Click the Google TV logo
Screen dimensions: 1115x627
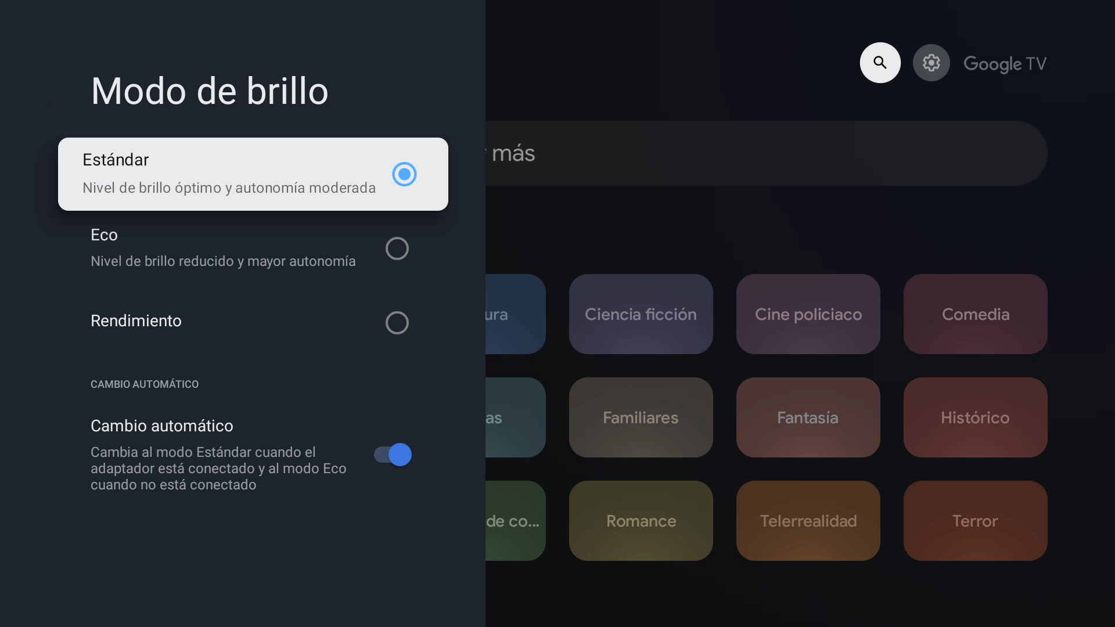pos(1005,63)
